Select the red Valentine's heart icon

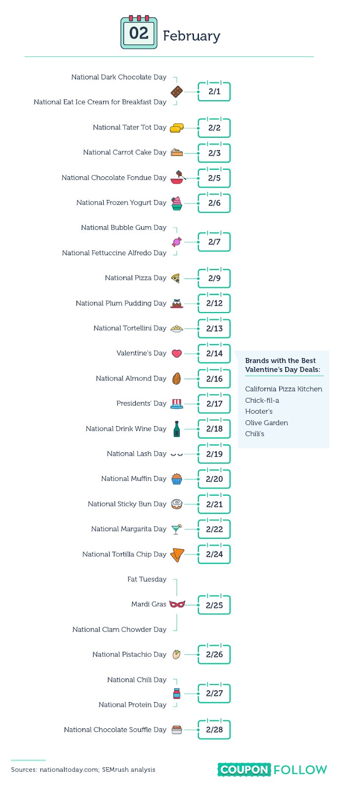177,354
